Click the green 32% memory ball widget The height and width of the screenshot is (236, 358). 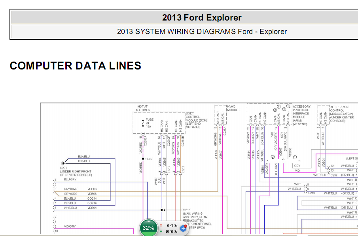(148, 227)
